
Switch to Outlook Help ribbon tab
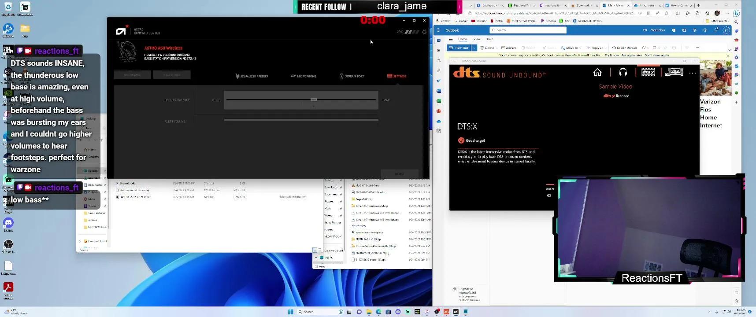(490, 39)
